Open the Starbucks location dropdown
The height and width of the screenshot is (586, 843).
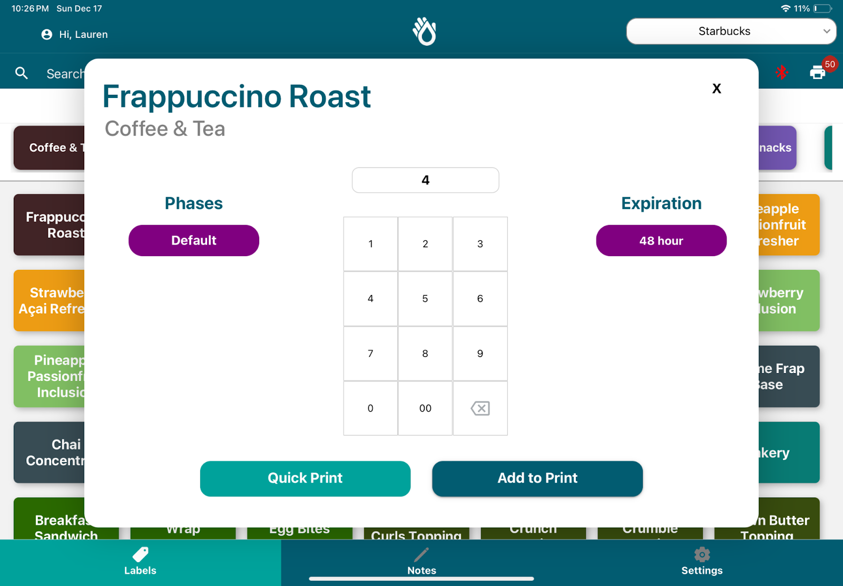pyautogui.click(x=731, y=31)
